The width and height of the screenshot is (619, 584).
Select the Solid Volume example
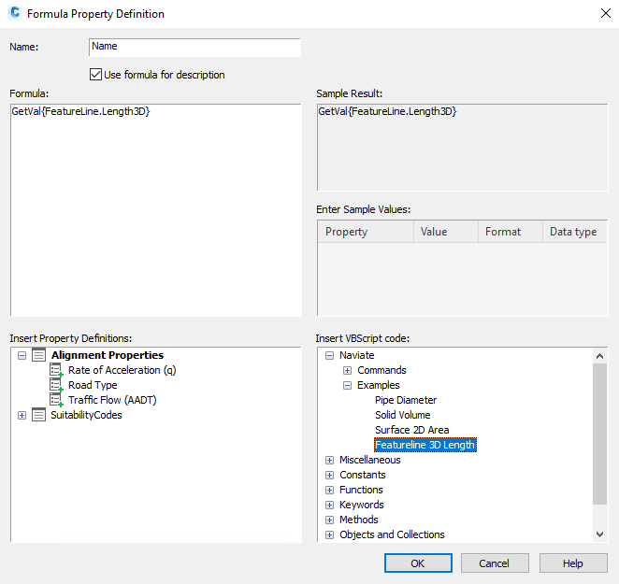tap(403, 415)
